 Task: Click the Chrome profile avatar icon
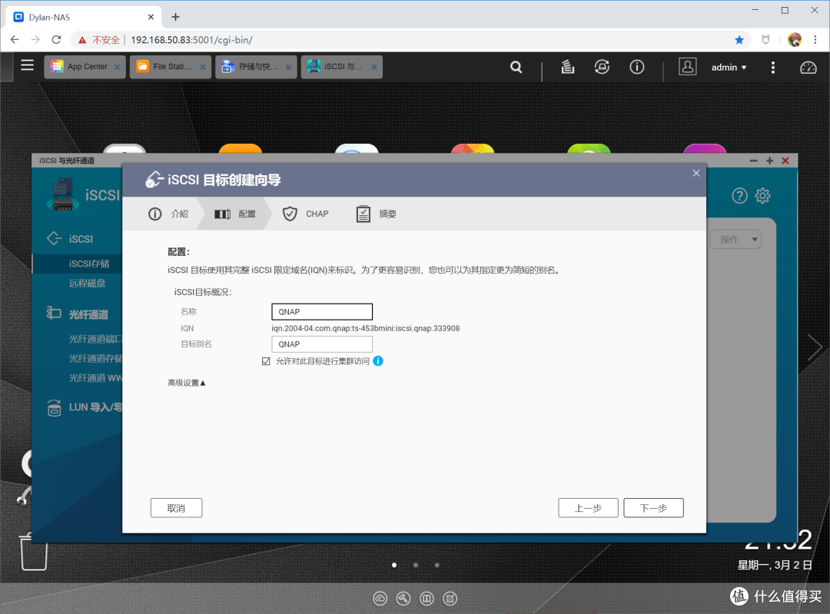794,40
